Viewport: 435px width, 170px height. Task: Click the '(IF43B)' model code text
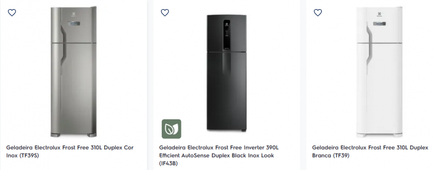point(168,163)
